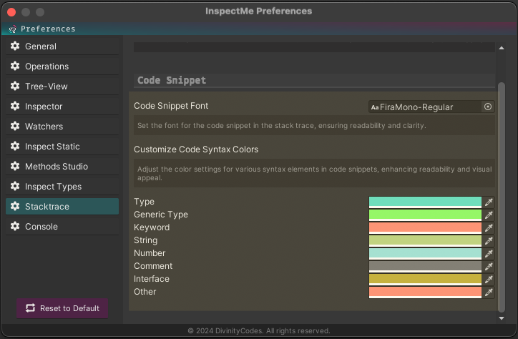Select the Comment color eyedropper icon
Screen dimensions: 518x339
point(489,266)
